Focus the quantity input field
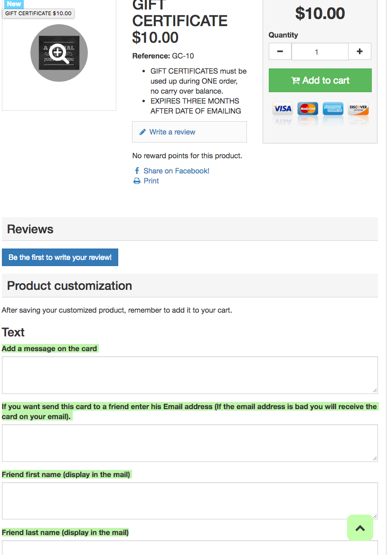The height and width of the screenshot is (555, 387). (320, 52)
